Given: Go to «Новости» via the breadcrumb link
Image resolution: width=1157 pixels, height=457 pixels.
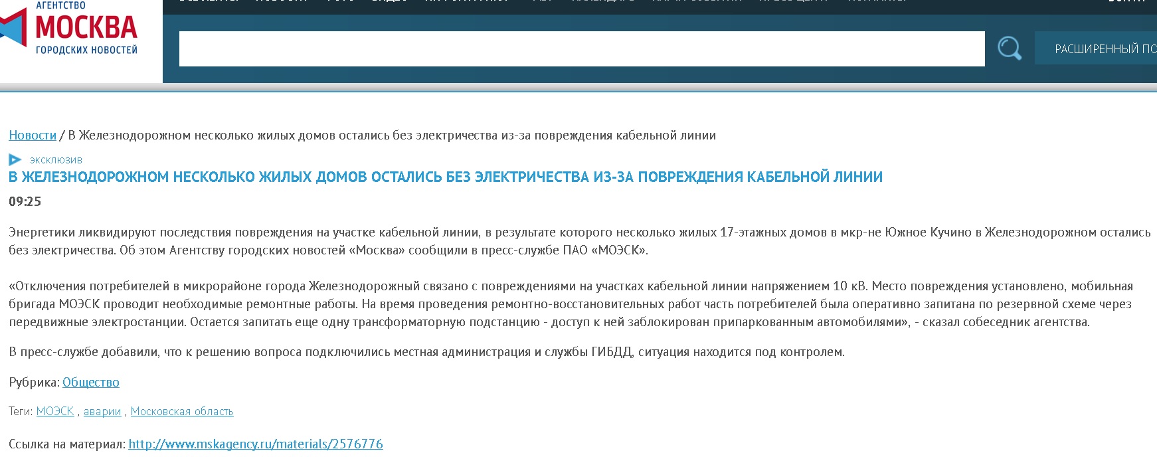Looking at the screenshot, I should 33,136.
